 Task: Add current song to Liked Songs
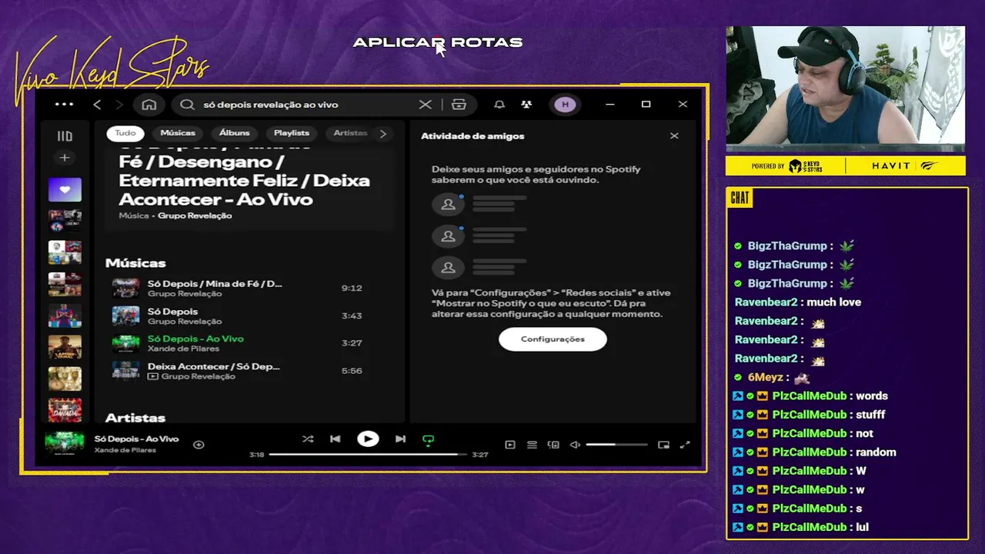point(199,445)
